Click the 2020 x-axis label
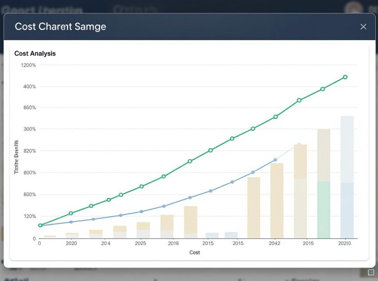 click(x=71, y=243)
